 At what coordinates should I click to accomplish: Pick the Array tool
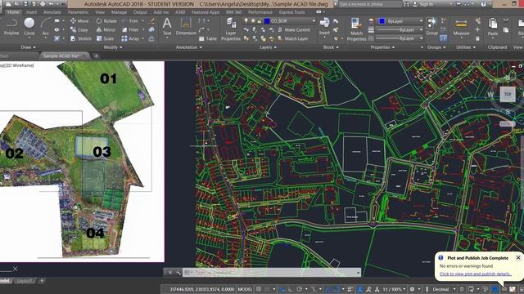(130, 38)
